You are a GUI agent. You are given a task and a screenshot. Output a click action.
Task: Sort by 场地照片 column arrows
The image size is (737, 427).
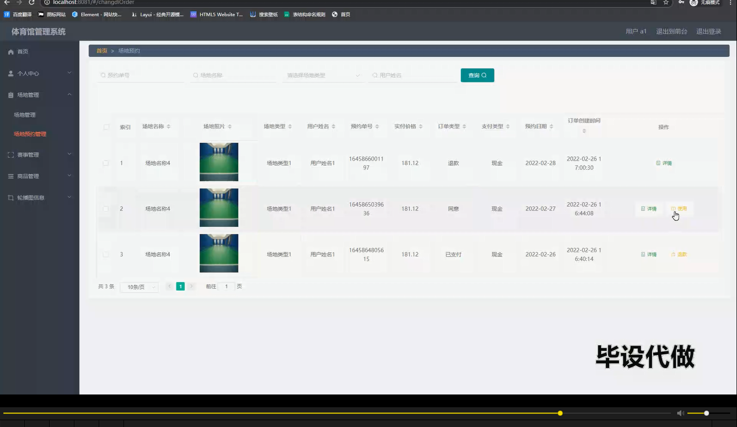(x=230, y=127)
